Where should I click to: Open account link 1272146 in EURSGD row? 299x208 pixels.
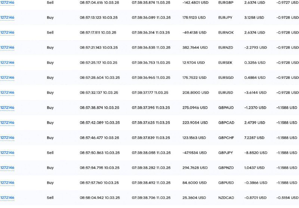click(x=7, y=78)
